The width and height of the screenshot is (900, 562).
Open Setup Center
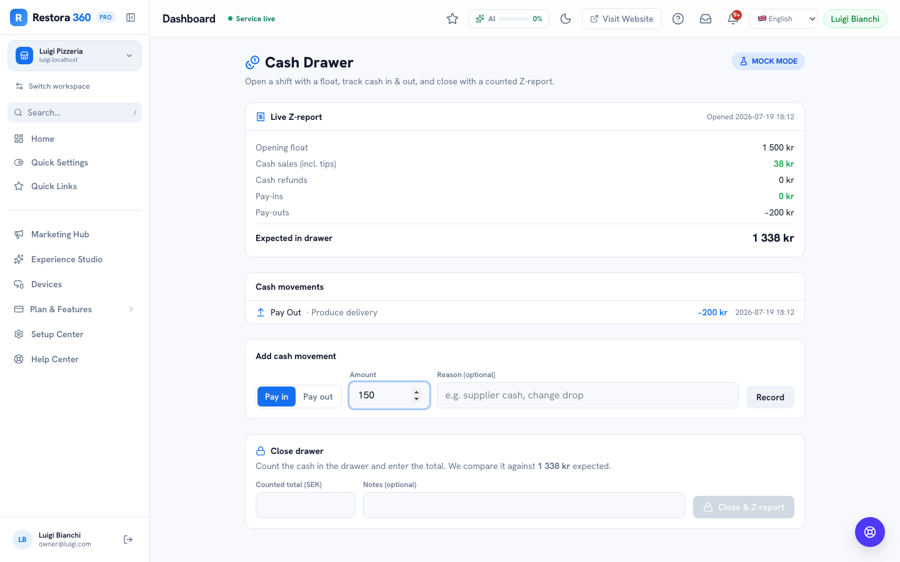tap(74, 334)
